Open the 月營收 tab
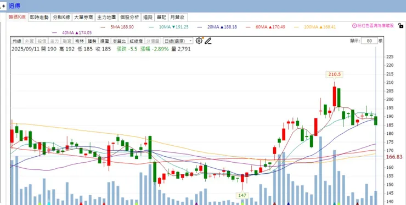This screenshot has width=406, height=205. (178, 18)
